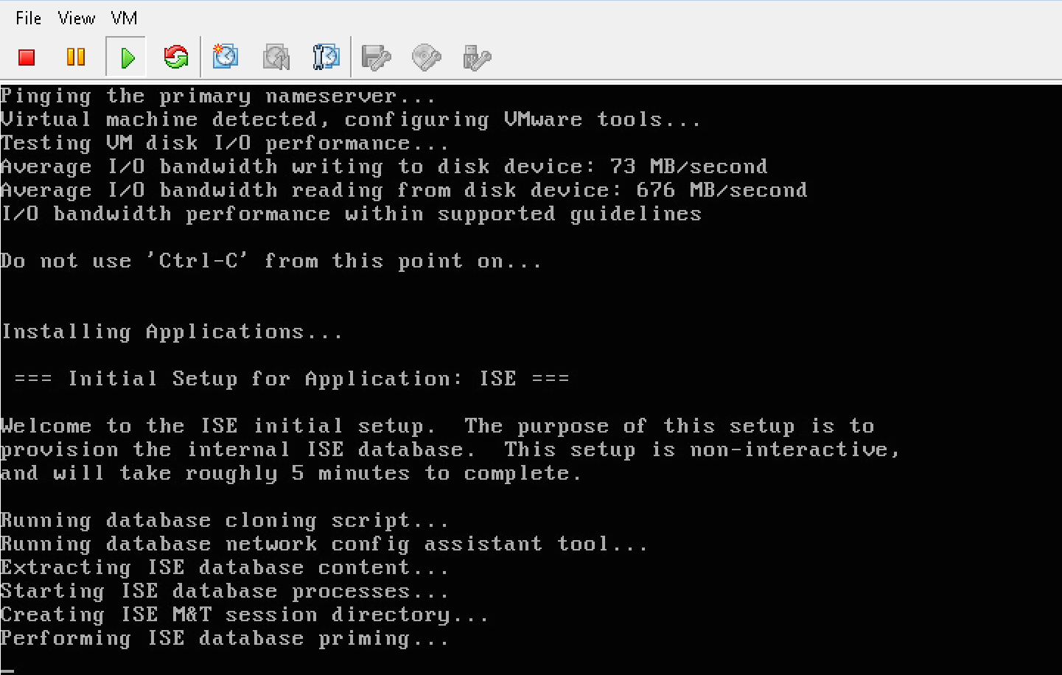Suspend the VM using the pause icon
This screenshot has width=1062, height=675.
coord(76,57)
